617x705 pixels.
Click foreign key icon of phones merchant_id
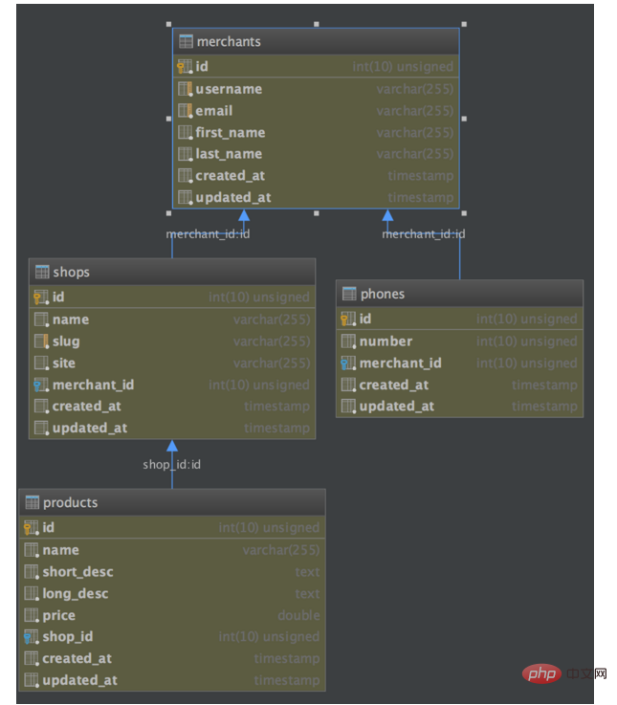pos(348,363)
